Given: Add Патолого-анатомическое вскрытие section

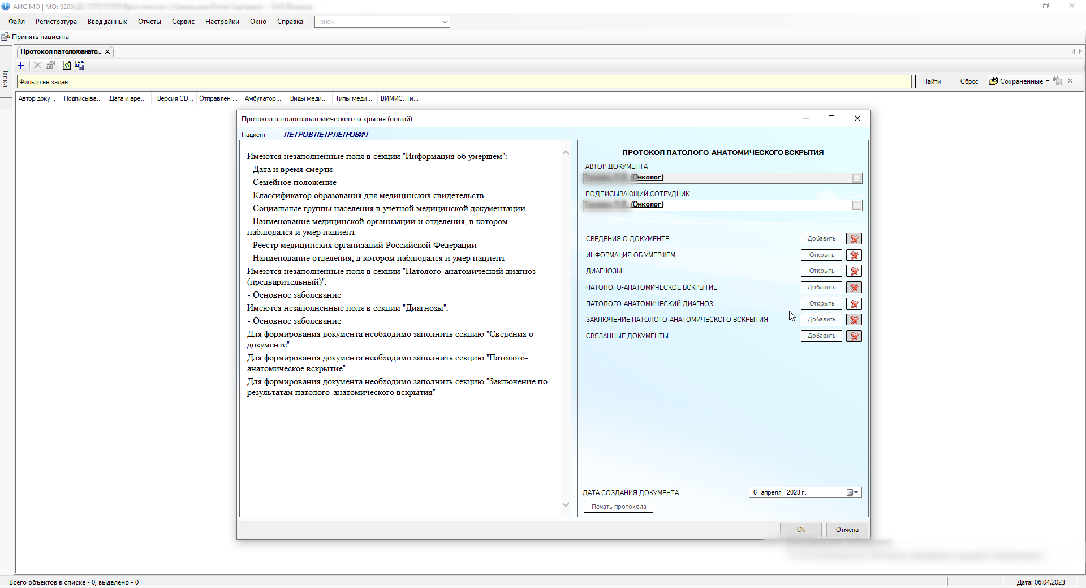Looking at the screenshot, I should (x=821, y=287).
